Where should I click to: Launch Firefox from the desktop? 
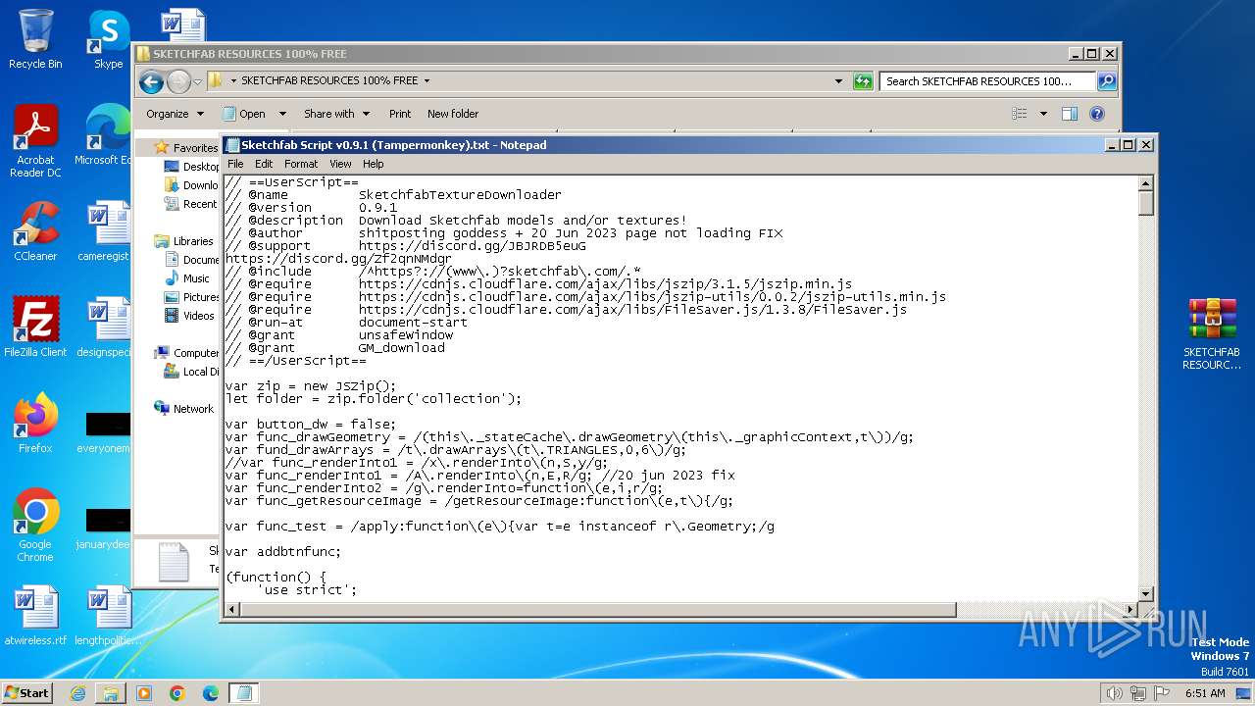35,424
